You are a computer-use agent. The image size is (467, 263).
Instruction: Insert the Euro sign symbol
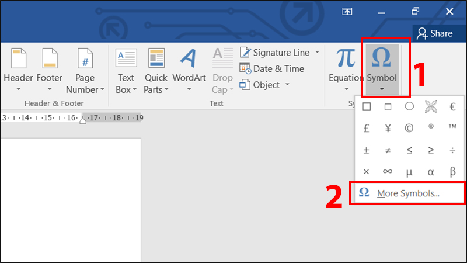452,107
